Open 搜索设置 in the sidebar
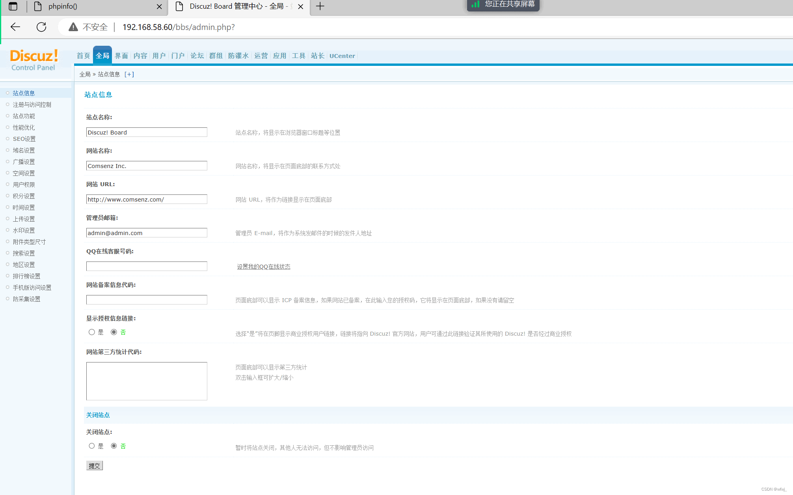The height and width of the screenshot is (495, 793). 24,253
